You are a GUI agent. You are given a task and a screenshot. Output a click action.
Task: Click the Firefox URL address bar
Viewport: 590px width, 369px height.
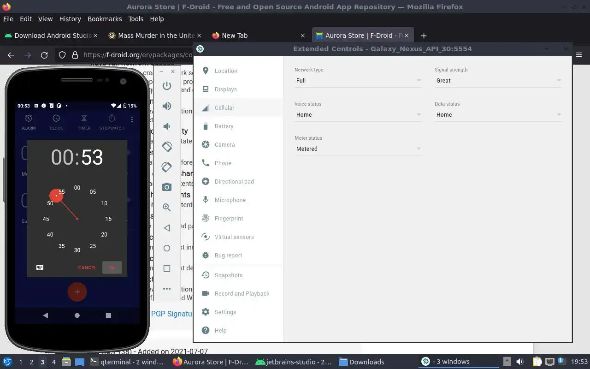[137, 55]
